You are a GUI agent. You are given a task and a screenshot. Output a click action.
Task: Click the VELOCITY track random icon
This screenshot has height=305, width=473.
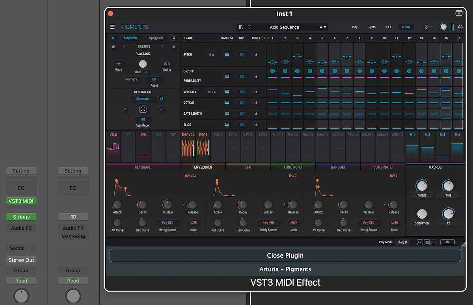pos(227,92)
